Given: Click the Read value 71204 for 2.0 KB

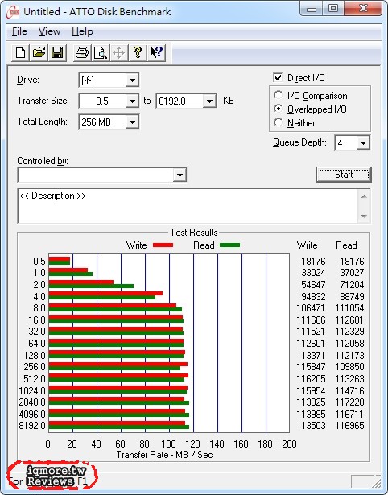Looking at the screenshot, I should click(x=352, y=285).
